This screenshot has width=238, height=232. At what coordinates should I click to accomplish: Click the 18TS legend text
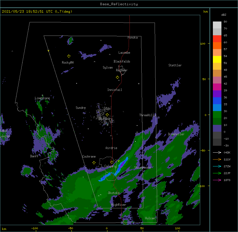pyautogui.click(x=227, y=180)
